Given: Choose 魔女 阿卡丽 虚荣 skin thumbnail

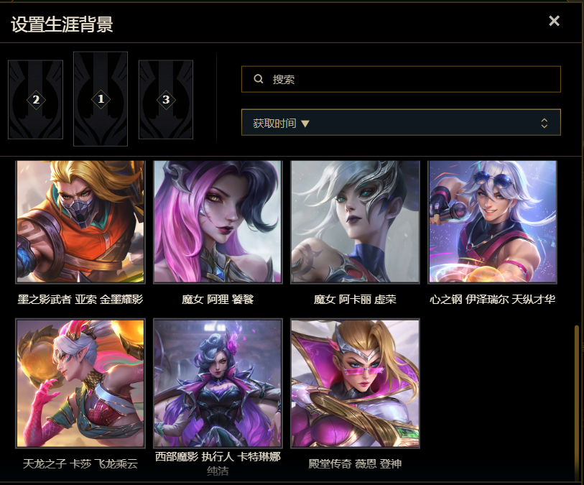Looking at the screenshot, I should (355, 222).
